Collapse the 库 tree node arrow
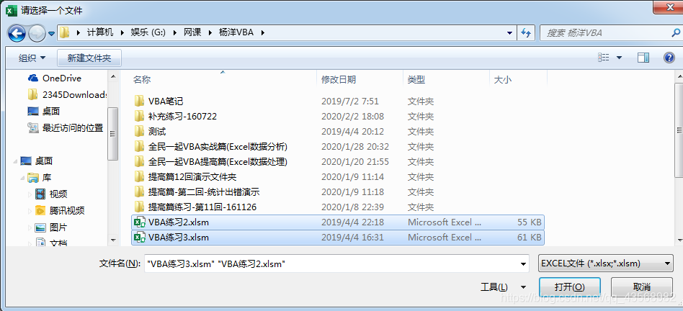 [x=22, y=178]
